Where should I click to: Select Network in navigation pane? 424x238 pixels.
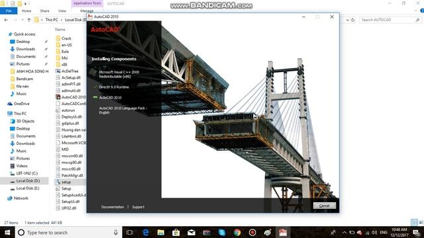(x=21, y=198)
